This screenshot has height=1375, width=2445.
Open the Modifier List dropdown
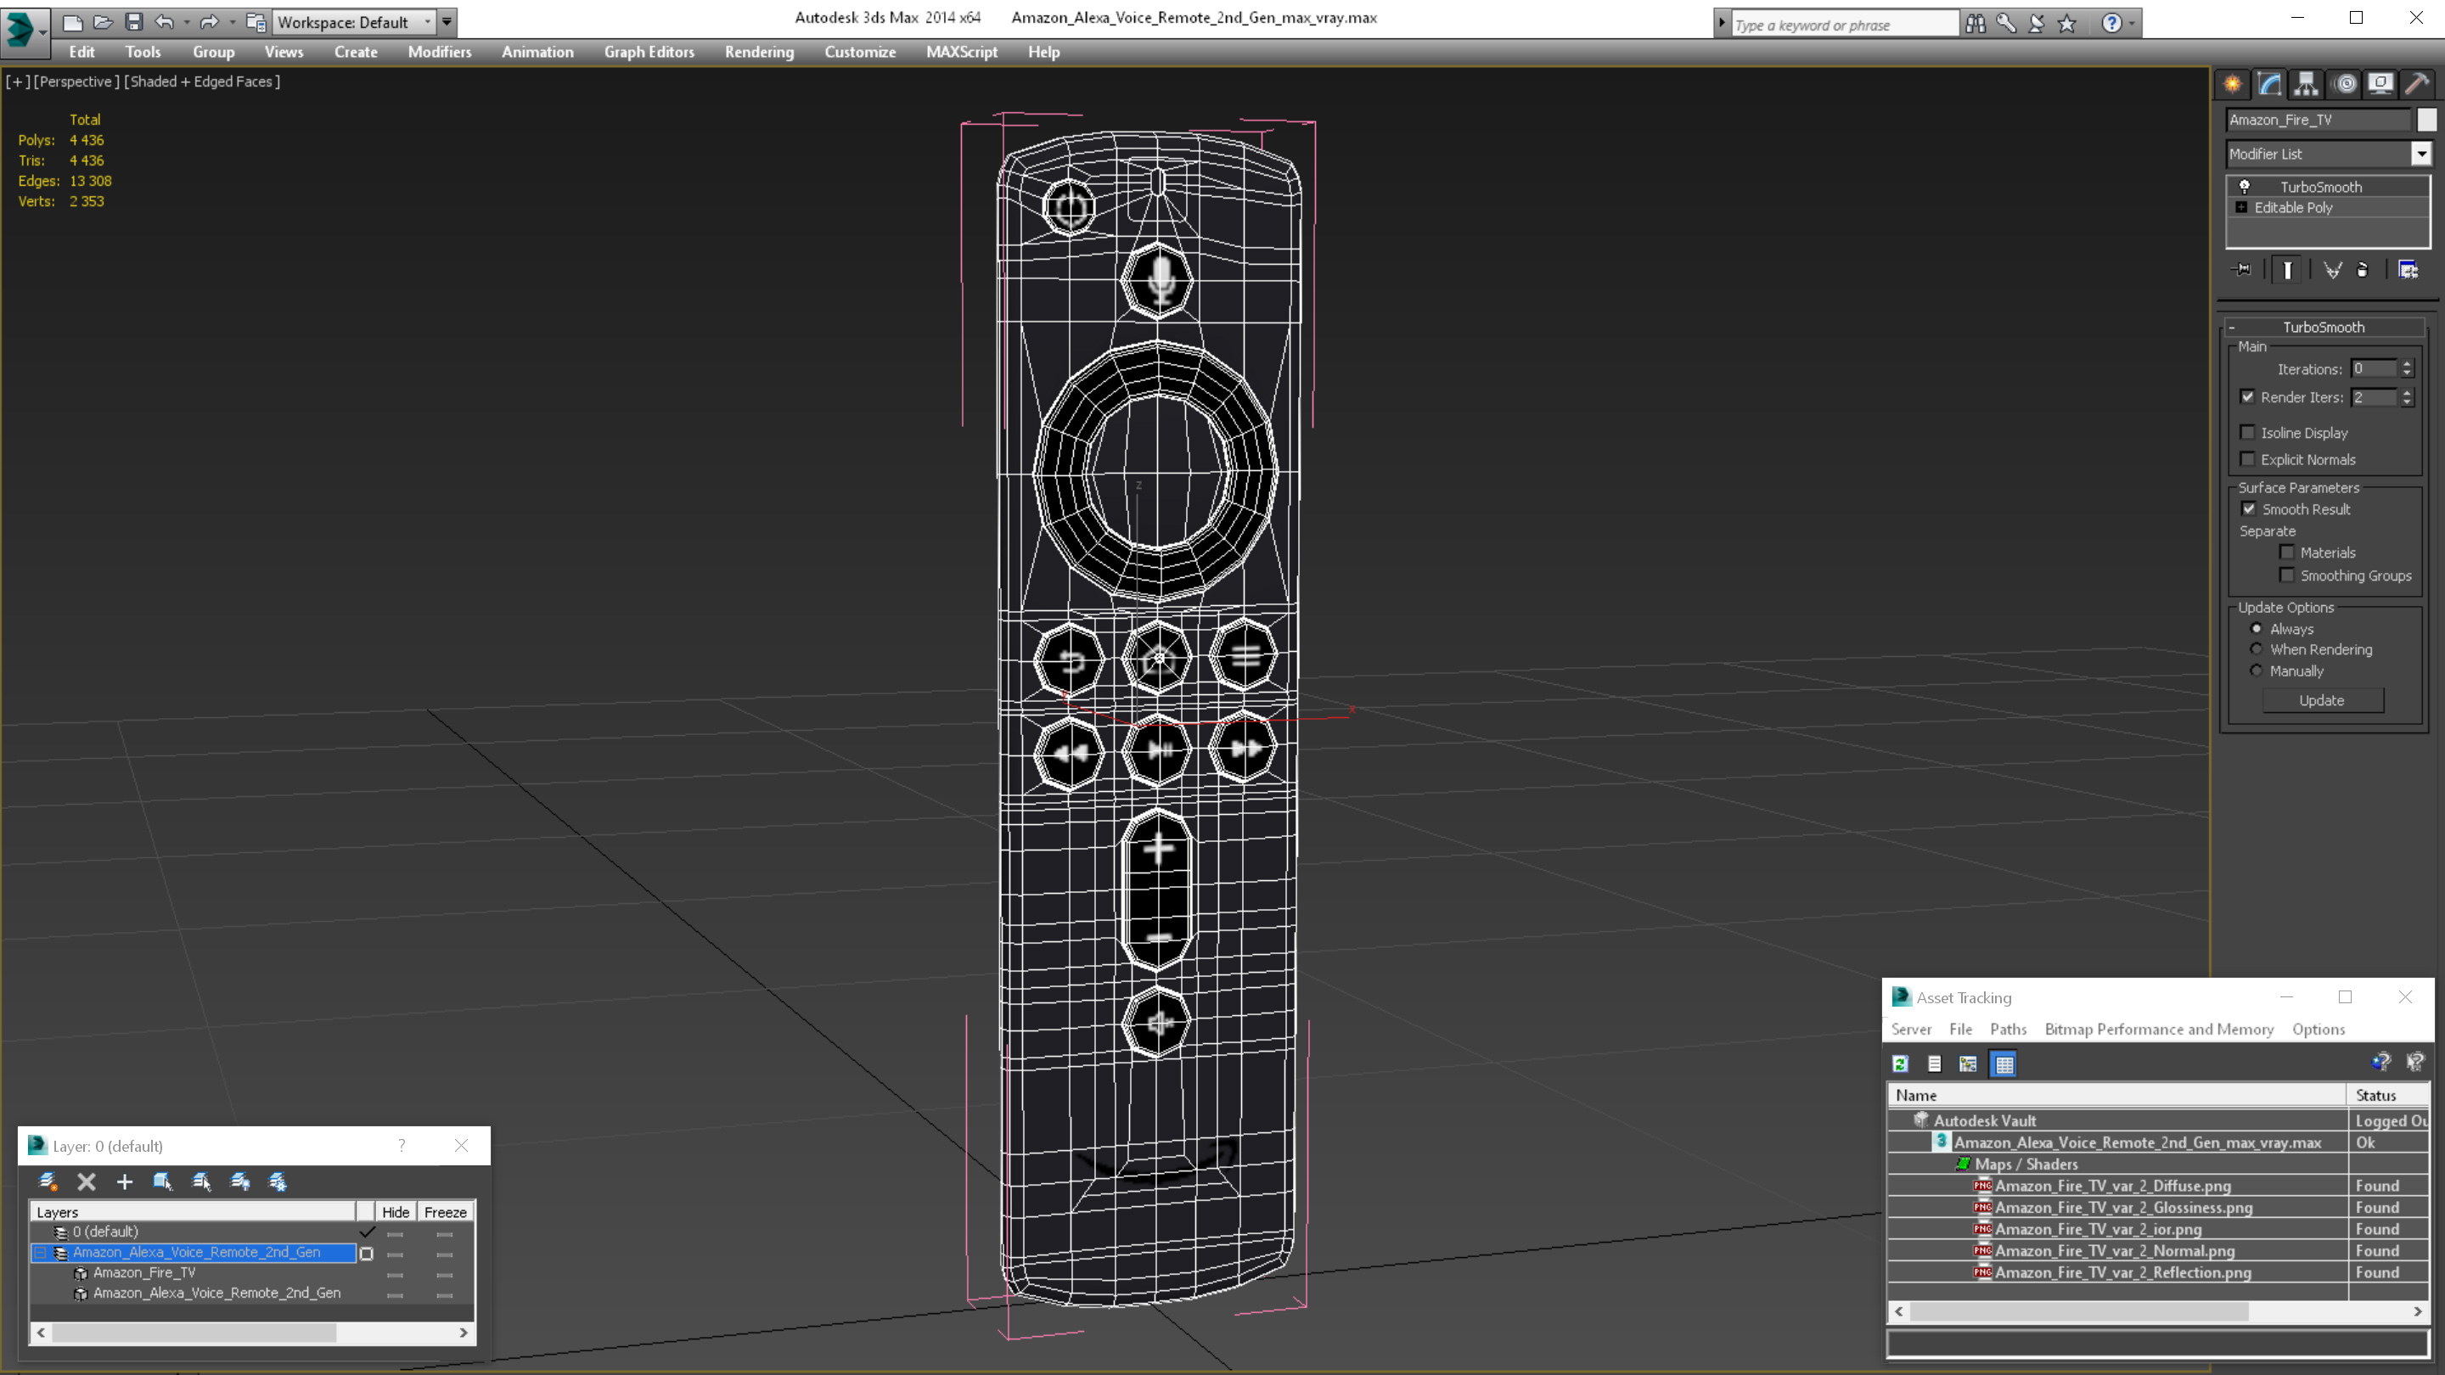pyautogui.click(x=2421, y=154)
